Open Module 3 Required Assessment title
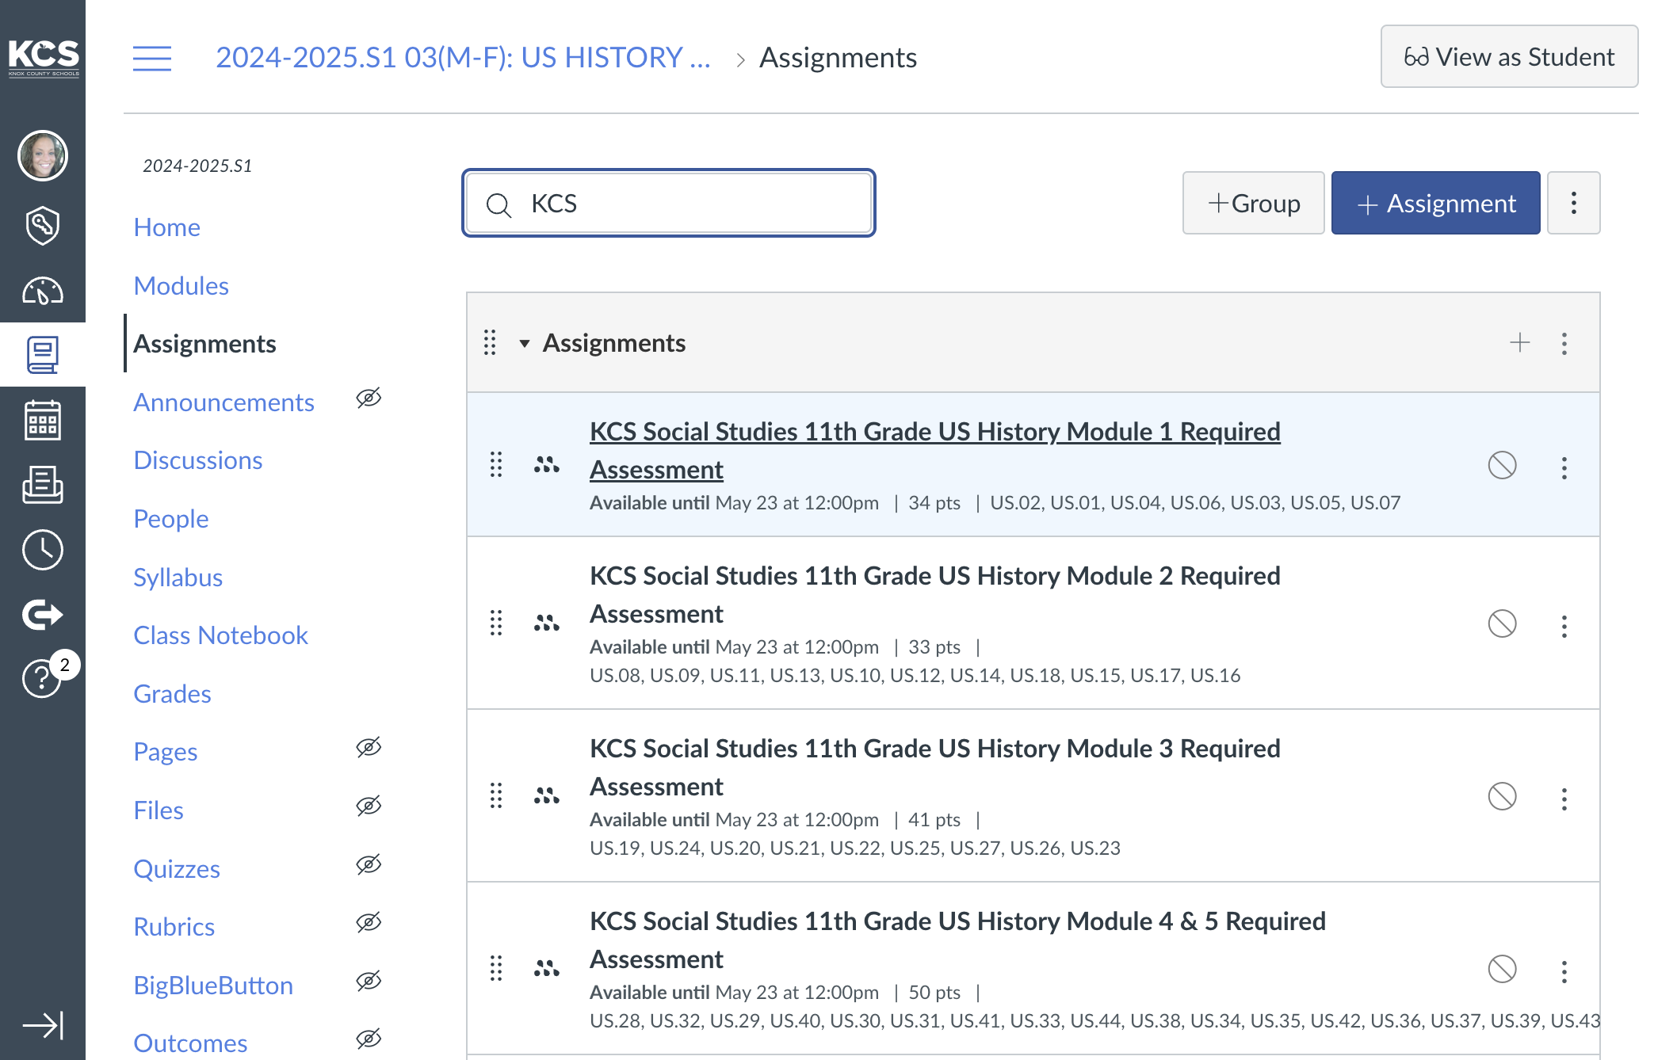 tap(934, 767)
